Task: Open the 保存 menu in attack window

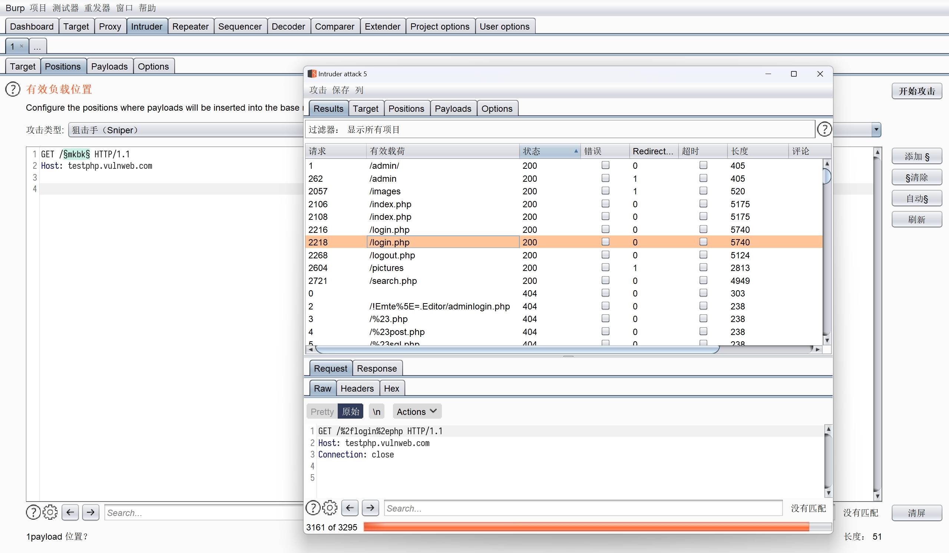Action: pos(340,90)
